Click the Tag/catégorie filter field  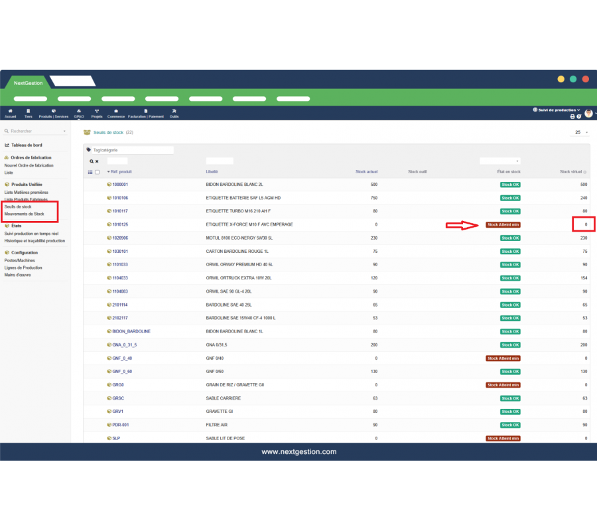133,150
